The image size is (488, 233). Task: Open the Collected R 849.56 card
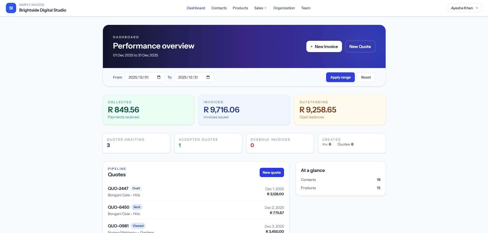[x=149, y=110]
